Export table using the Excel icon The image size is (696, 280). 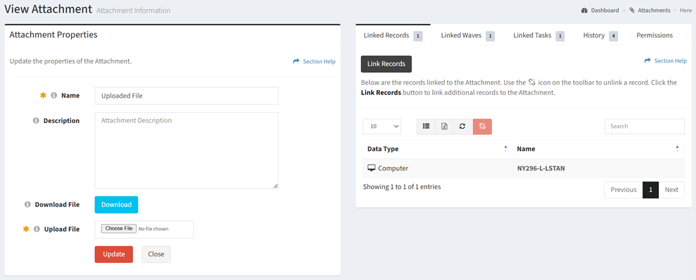(x=444, y=126)
